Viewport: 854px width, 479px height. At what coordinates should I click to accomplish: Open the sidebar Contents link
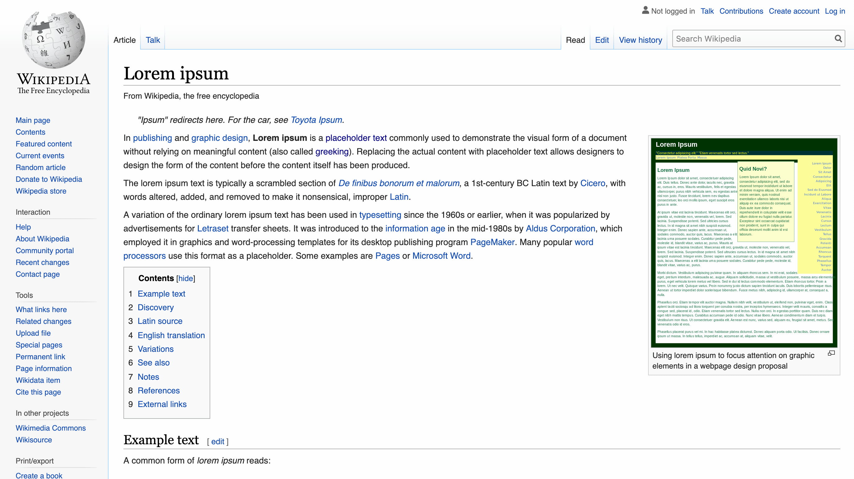(30, 132)
